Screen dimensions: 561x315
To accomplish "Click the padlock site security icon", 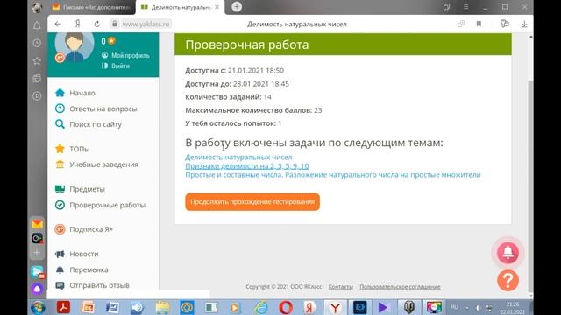I will point(115,24).
